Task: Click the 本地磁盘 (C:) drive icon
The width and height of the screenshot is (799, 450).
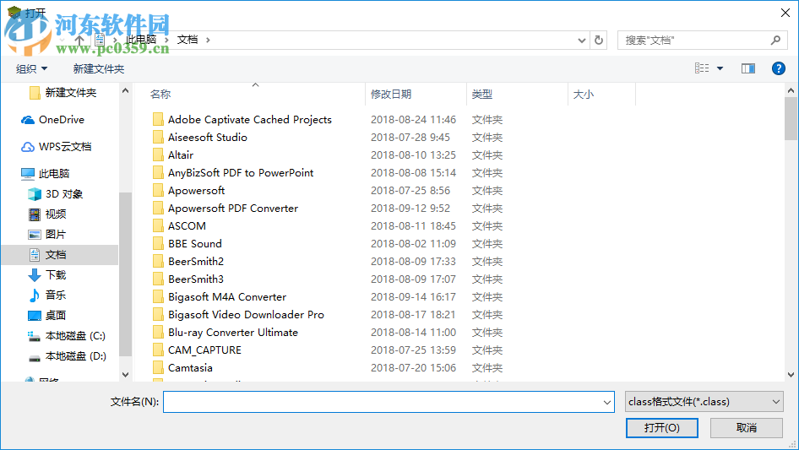Action: 34,336
